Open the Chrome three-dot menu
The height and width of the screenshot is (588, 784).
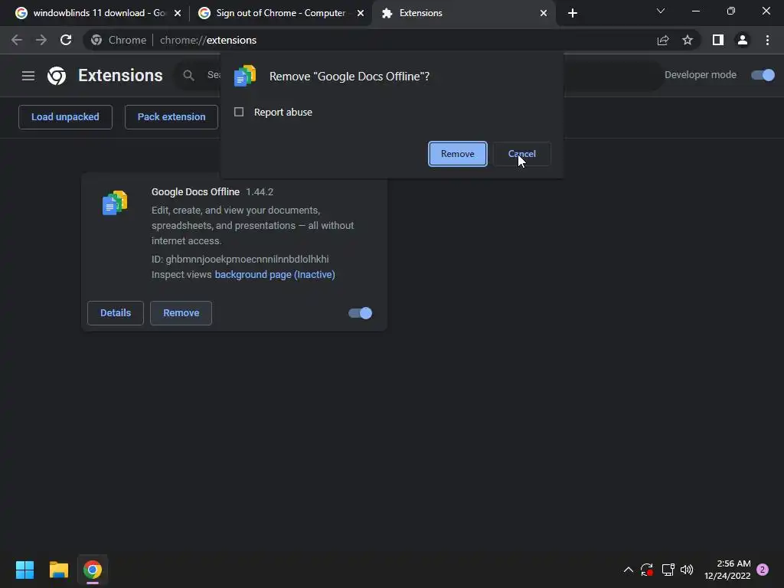point(767,40)
